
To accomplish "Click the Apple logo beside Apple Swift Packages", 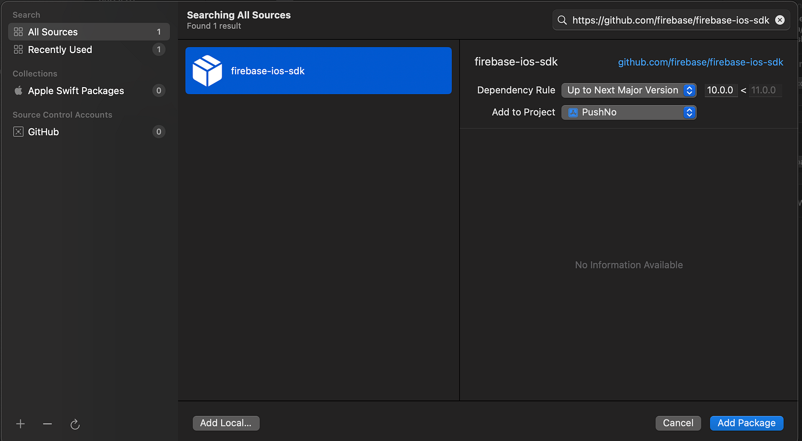I will [19, 91].
